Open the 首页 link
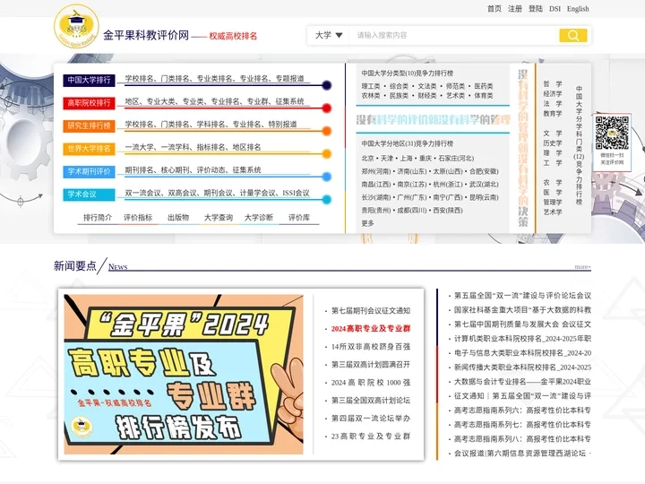Viewport: 645px width, 484px height. 494,9
